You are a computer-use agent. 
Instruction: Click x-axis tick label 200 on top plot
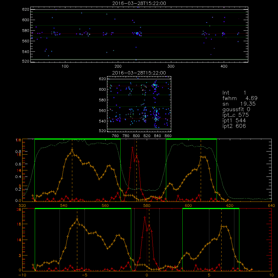118,66
